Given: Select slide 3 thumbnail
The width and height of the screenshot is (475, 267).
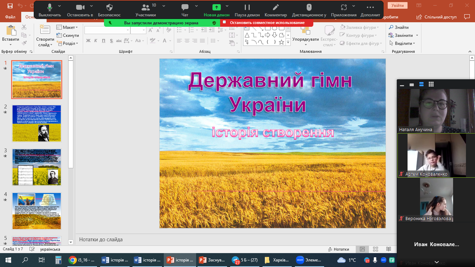Looking at the screenshot, I should coord(37,167).
